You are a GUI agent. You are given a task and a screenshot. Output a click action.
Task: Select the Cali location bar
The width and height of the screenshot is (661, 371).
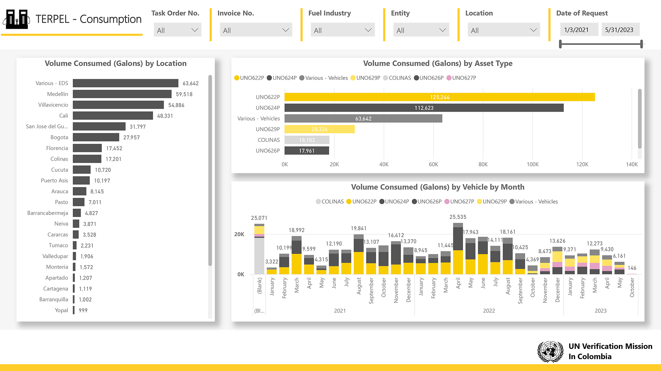tap(113, 116)
